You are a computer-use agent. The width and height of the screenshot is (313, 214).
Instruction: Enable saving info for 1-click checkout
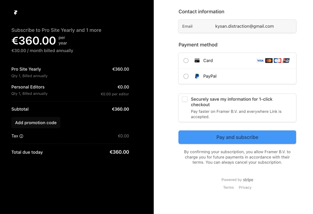[185, 99]
